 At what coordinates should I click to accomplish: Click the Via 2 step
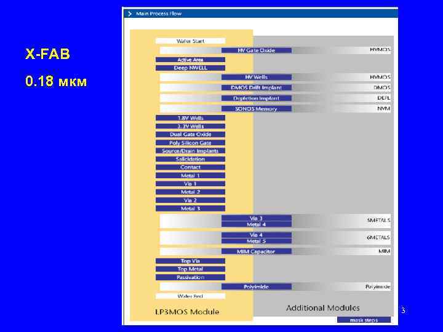(x=190, y=200)
